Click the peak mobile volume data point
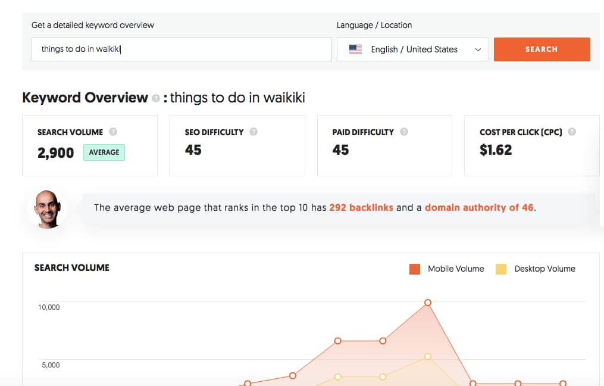Image resolution: width=604 pixels, height=386 pixels. point(427,303)
